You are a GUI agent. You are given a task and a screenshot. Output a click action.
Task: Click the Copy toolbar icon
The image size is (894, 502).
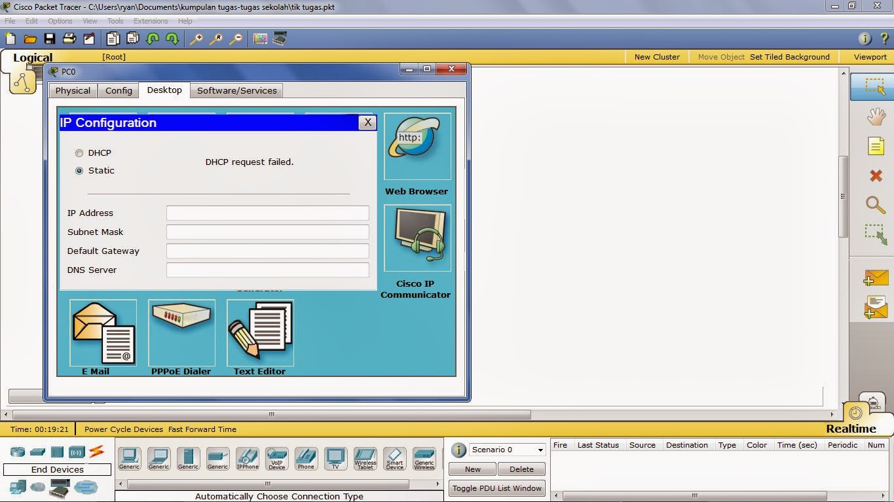(113, 39)
